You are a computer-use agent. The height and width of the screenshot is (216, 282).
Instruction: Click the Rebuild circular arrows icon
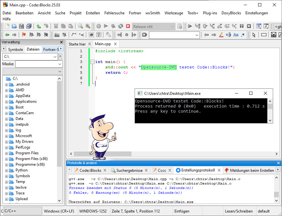[x=121, y=26]
